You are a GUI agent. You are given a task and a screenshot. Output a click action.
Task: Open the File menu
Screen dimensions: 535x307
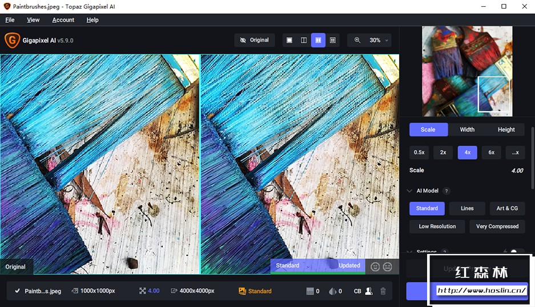[10, 20]
